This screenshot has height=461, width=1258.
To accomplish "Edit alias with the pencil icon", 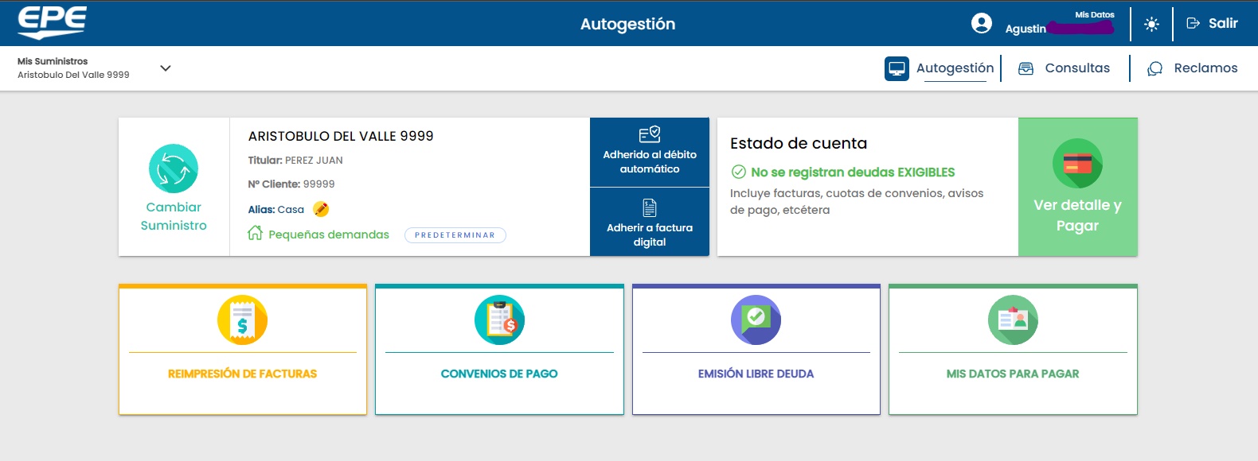I will (321, 209).
